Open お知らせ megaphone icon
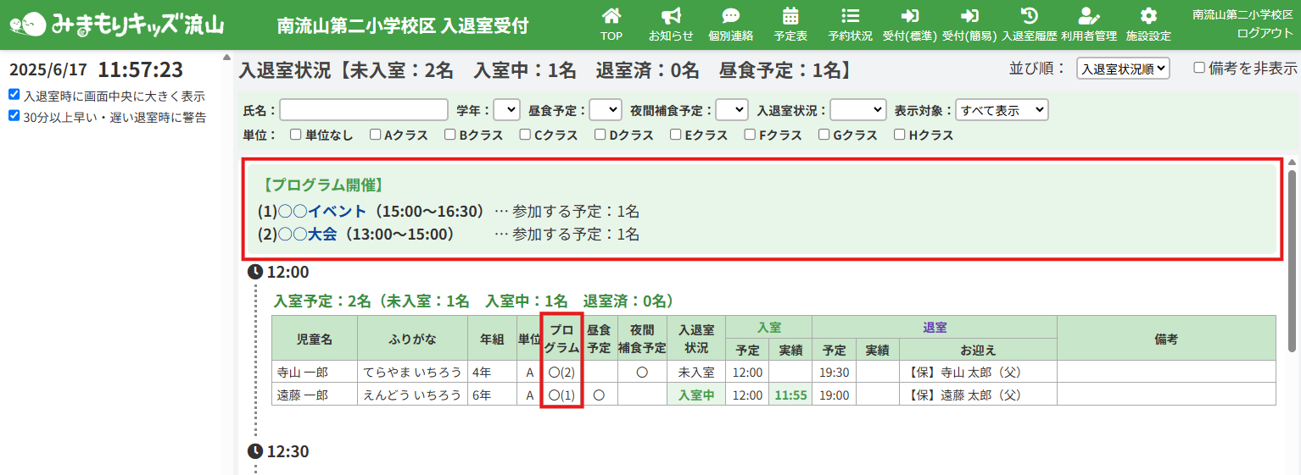 [x=670, y=17]
